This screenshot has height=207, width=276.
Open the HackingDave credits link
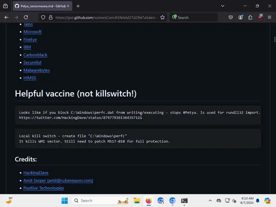(x=36, y=173)
